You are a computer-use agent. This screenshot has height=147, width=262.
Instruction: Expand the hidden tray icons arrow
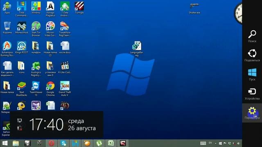(x=216, y=143)
